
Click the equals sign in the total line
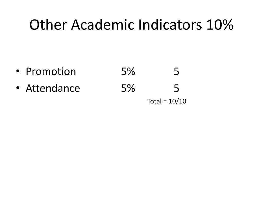pos(165,101)
